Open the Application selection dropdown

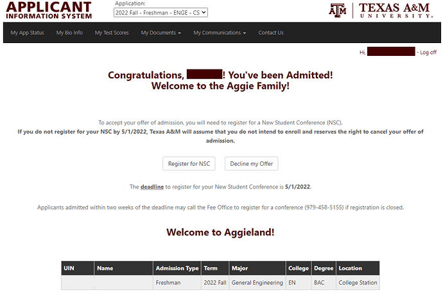coord(161,12)
